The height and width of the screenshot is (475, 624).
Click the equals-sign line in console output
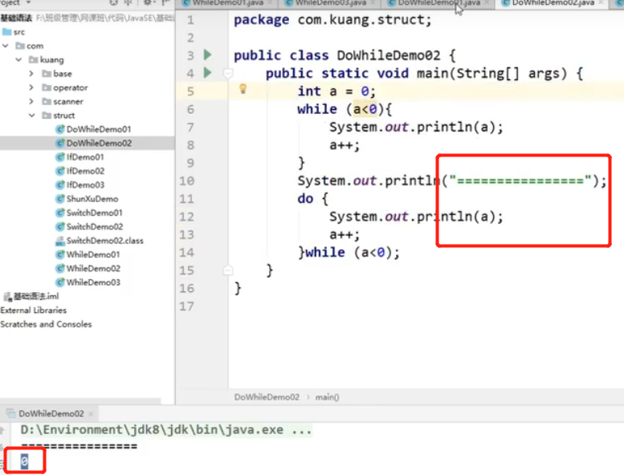80,446
